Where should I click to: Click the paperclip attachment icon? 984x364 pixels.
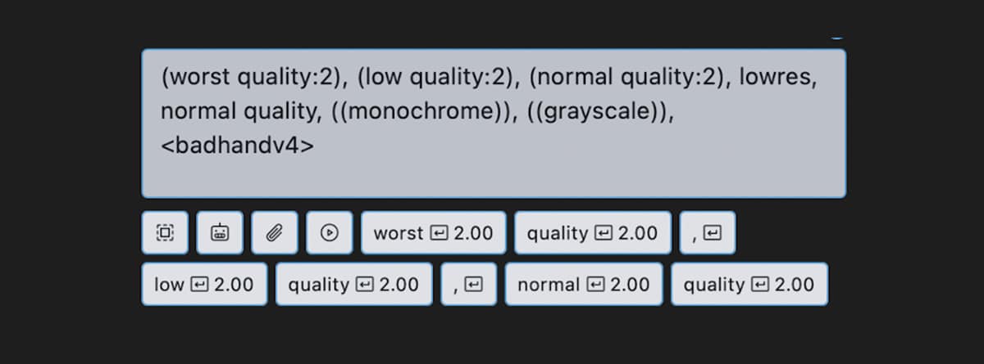[x=275, y=233]
